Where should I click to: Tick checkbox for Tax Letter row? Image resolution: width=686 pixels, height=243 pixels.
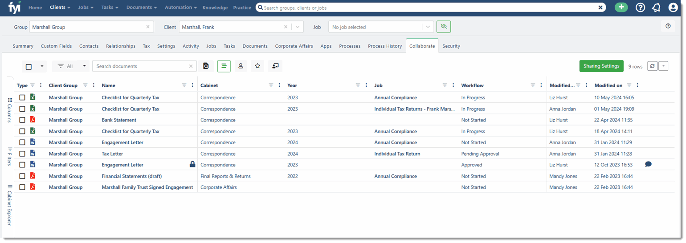[x=22, y=154]
